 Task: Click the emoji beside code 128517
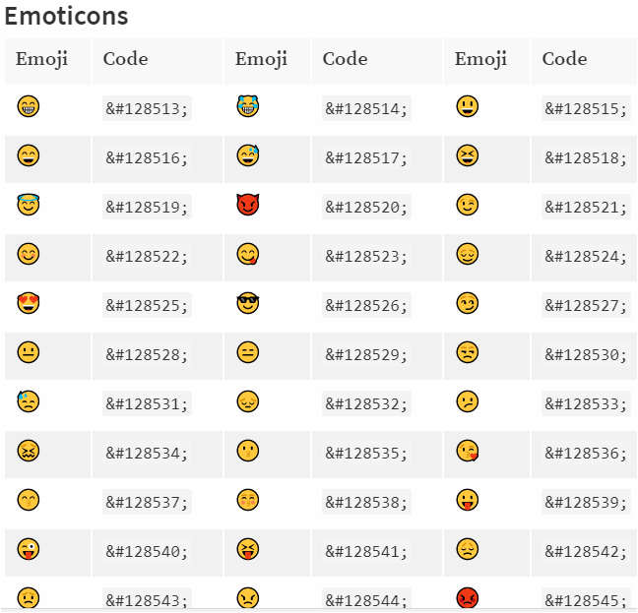pyautogui.click(x=248, y=156)
